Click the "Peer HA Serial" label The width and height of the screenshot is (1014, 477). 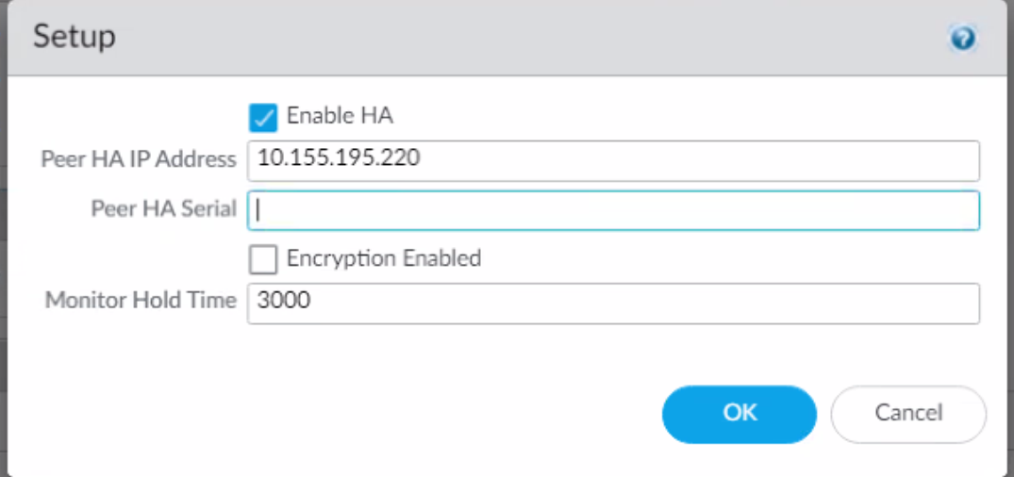pyautogui.click(x=163, y=208)
